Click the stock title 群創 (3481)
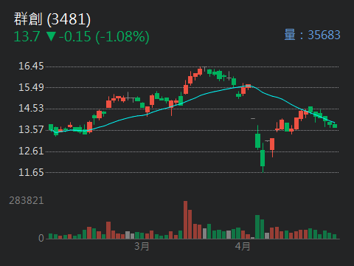Screen dimensions: 354x266 pos(52,19)
